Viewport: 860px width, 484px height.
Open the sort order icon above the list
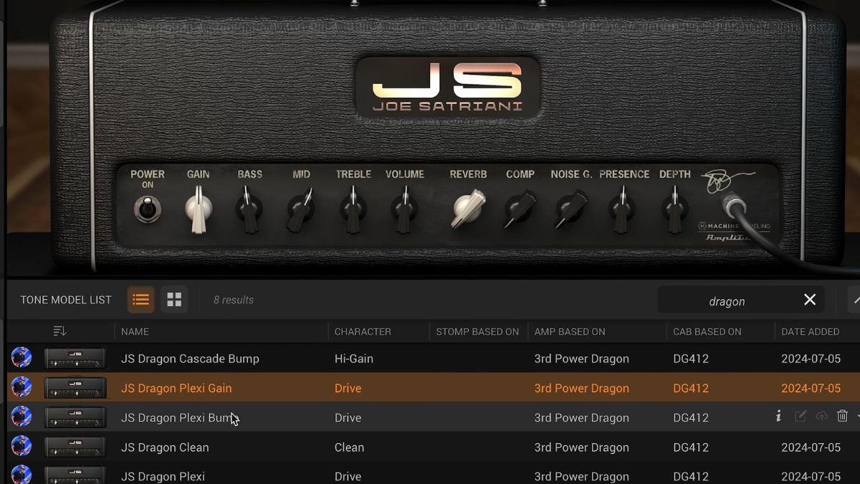pos(60,331)
